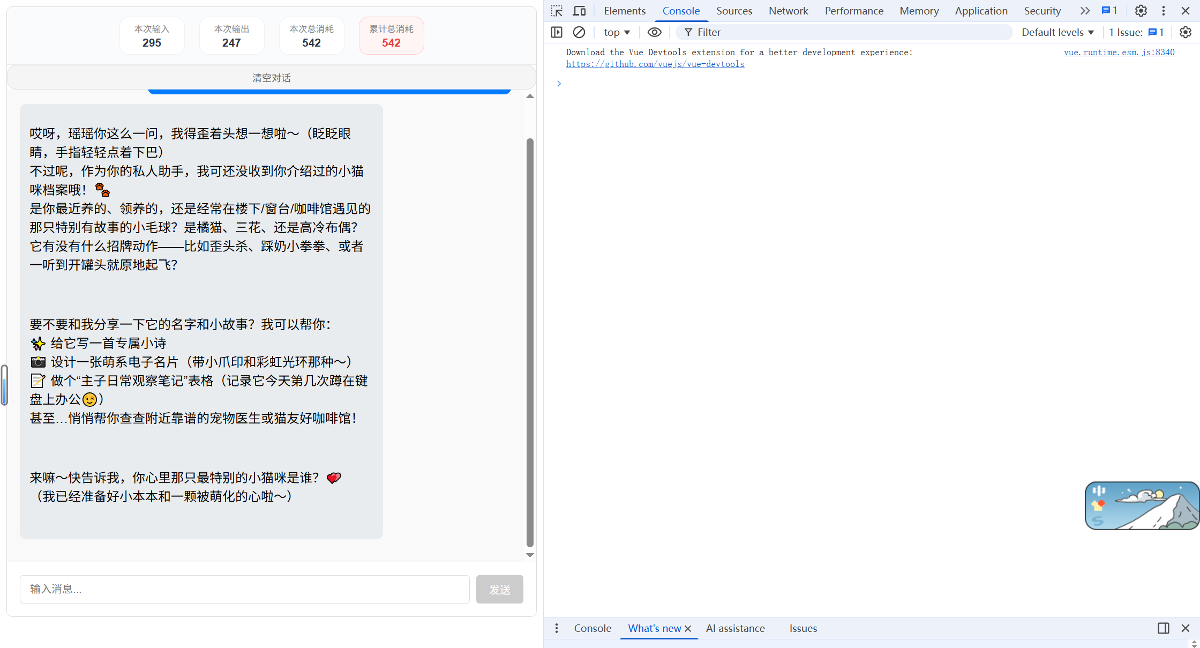
Task: Click the sparkle star emoji before 给它写一首专属小诗
Action: tap(37, 343)
